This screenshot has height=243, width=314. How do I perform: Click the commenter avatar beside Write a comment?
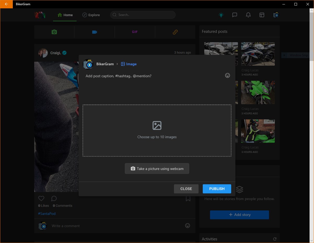[43, 226]
